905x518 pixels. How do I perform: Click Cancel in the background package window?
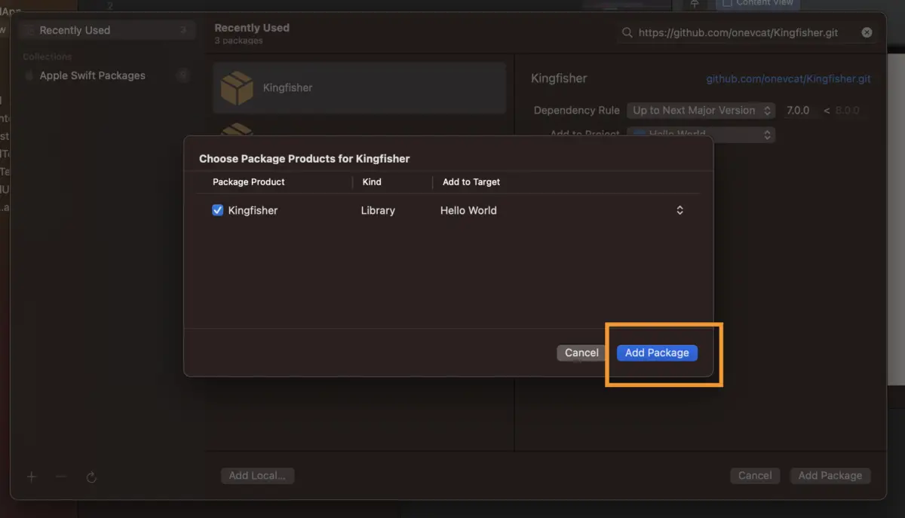pos(755,475)
